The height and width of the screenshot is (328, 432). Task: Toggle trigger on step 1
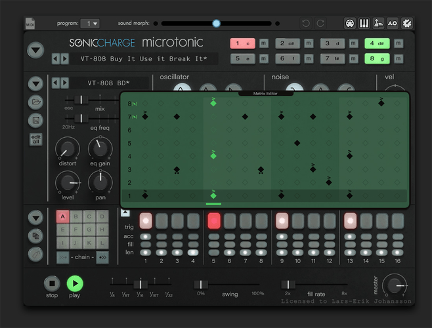(x=146, y=220)
